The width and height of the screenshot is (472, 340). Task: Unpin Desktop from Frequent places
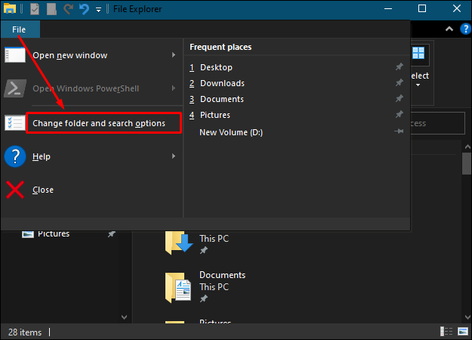[400, 66]
